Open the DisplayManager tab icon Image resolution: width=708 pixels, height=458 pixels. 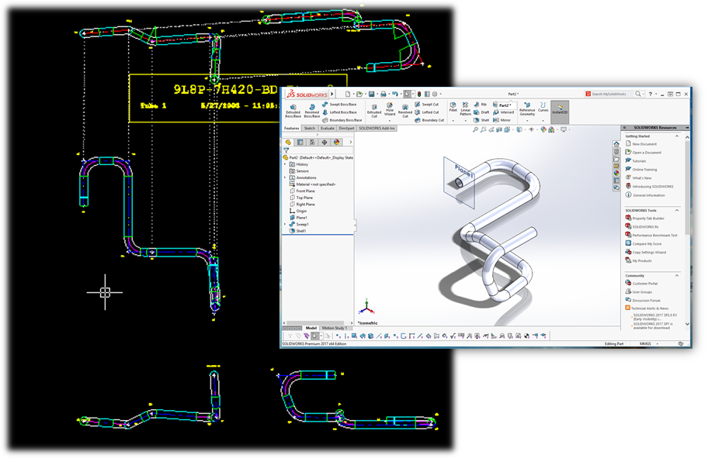[x=337, y=143]
